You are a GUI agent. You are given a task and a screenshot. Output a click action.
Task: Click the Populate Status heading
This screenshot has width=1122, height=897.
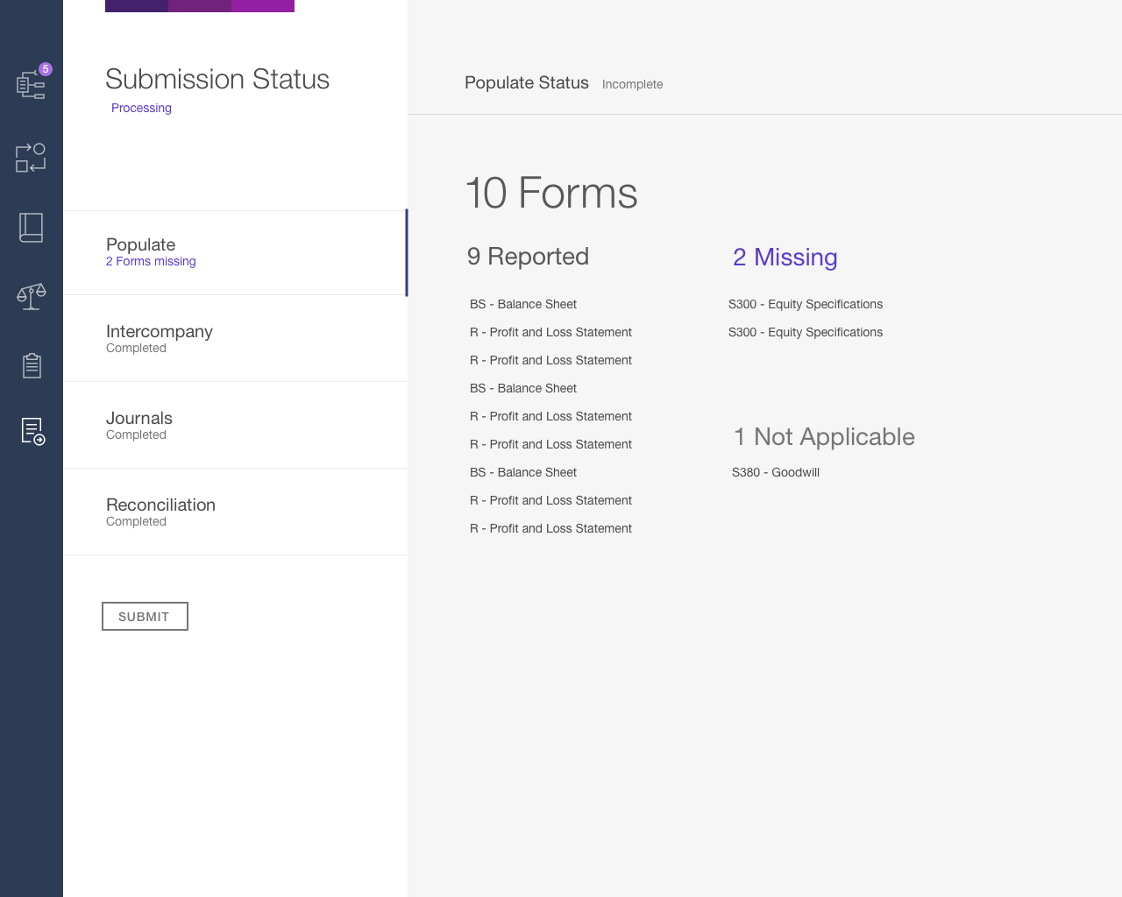pos(527,82)
